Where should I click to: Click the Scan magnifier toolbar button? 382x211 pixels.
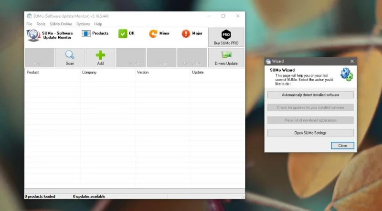pyautogui.click(x=70, y=57)
